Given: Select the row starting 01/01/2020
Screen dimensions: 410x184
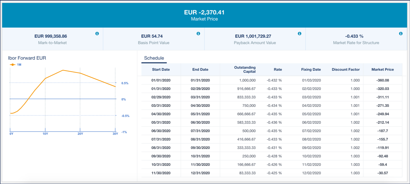Looking at the screenshot, I should [x=161, y=80].
